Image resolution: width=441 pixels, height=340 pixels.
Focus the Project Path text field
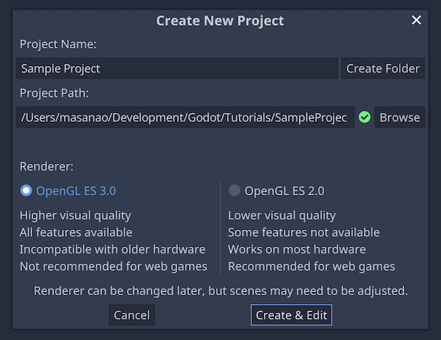tap(185, 117)
